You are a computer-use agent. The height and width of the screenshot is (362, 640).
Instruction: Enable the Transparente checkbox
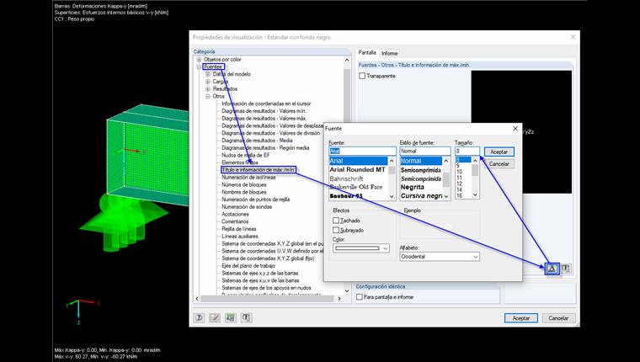click(x=362, y=76)
